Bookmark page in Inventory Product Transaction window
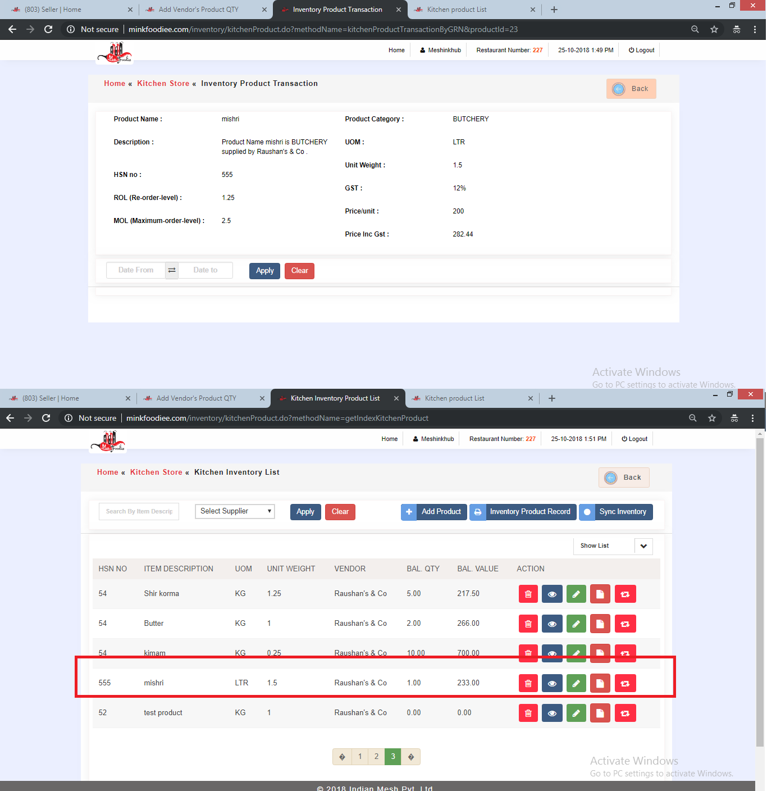The height and width of the screenshot is (791, 767). tap(714, 29)
